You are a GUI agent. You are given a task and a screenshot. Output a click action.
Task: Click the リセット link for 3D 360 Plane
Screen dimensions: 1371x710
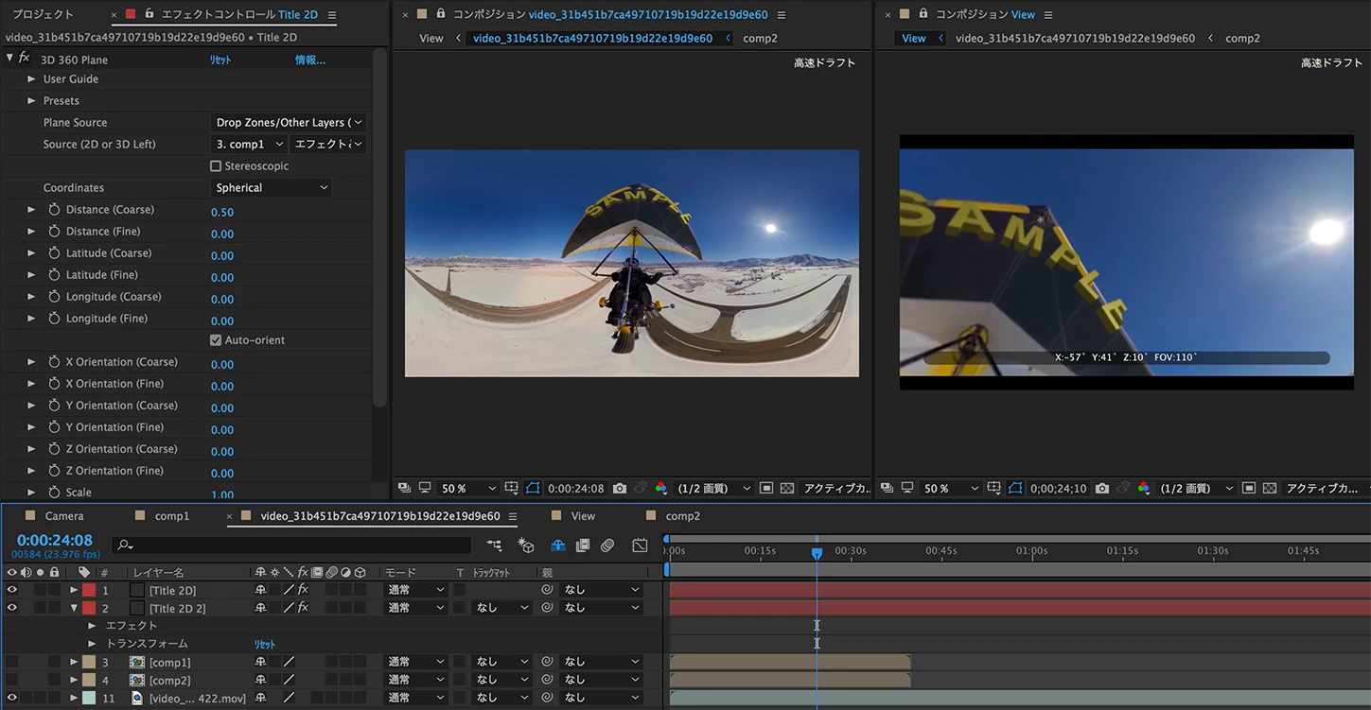click(x=220, y=61)
